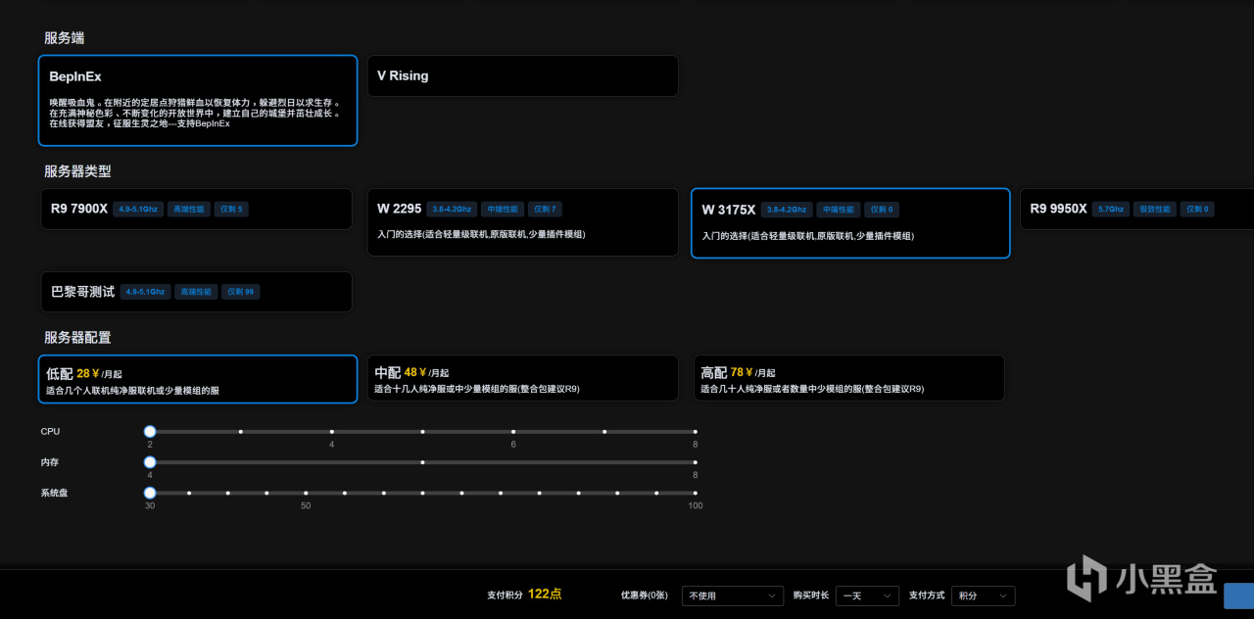The image size is (1254, 619).
Task: Set the 内存 slider to its middle dot
Action: [422, 462]
